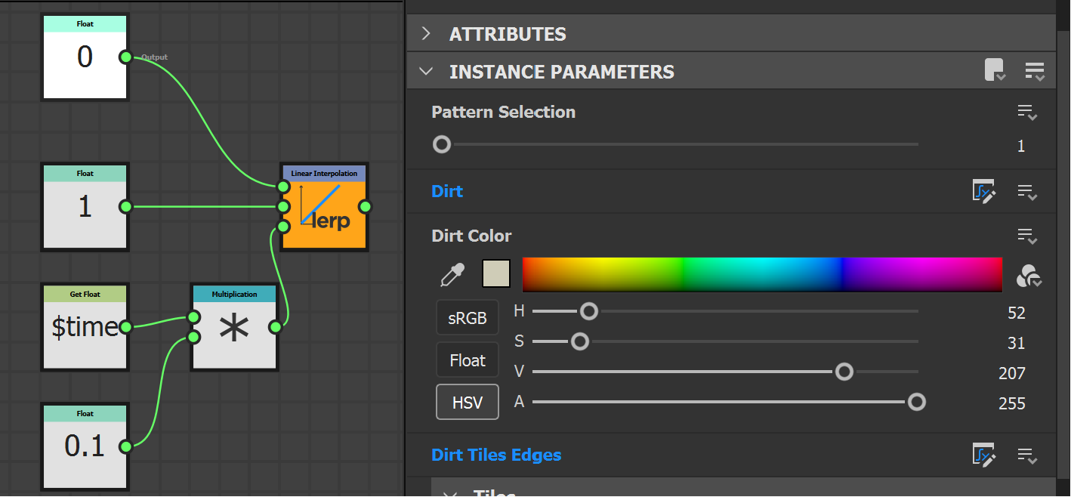Click the color palette presets icon
Screen dimensions: 1071x497
(1029, 276)
